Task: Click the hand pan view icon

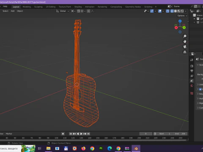Action: 185,41
